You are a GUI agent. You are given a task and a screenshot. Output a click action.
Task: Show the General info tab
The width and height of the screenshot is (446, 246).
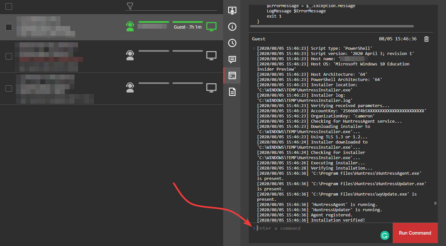point(232,27)
